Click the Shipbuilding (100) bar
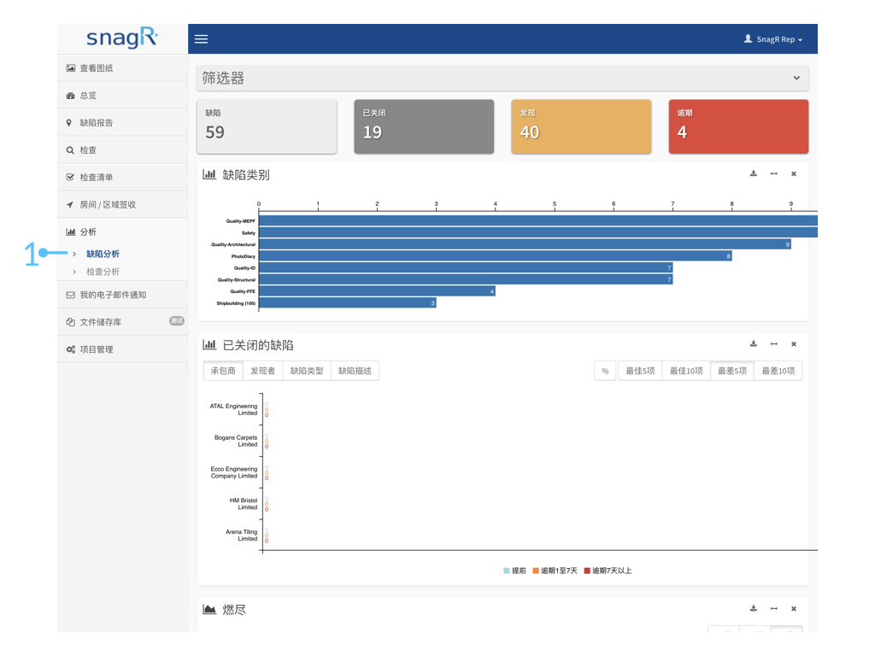Screen dimensions: 875x656 (348, 303)
